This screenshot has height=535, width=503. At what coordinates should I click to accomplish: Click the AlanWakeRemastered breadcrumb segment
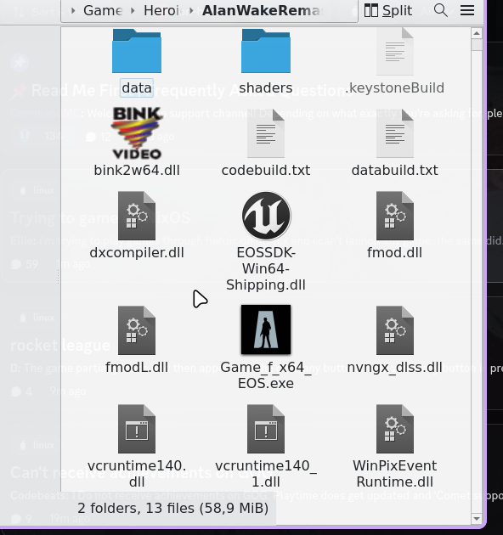(x=263, y=10)
